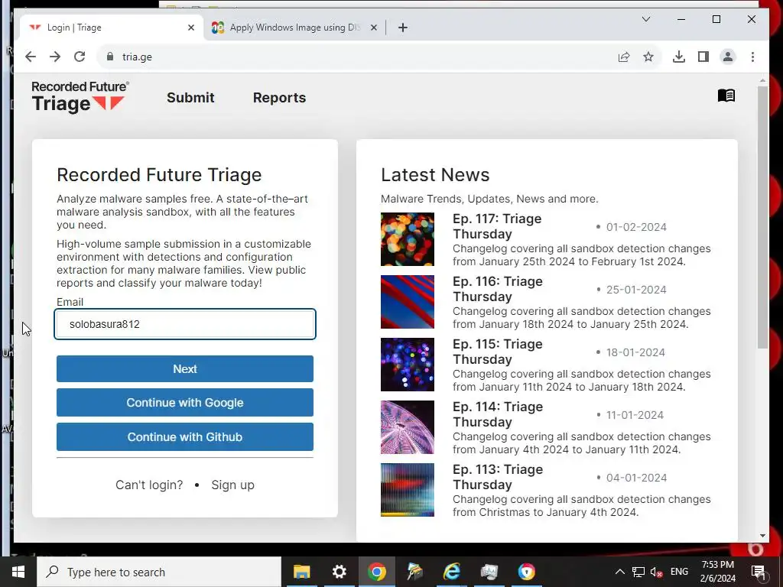Image resolution: width=783 pixels, height=587 pixels.
Task: Click the muted volume tray icon
Action: 656,572
